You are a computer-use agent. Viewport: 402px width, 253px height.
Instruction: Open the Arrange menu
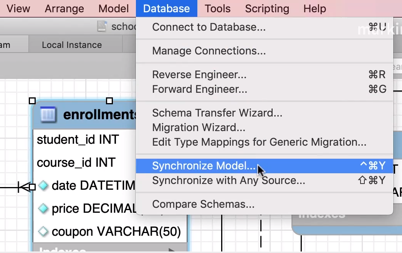coord(64,8)
